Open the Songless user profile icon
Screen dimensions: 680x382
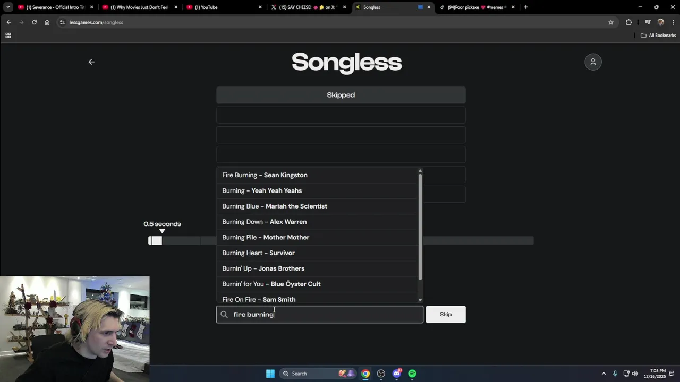click(593, 62)
